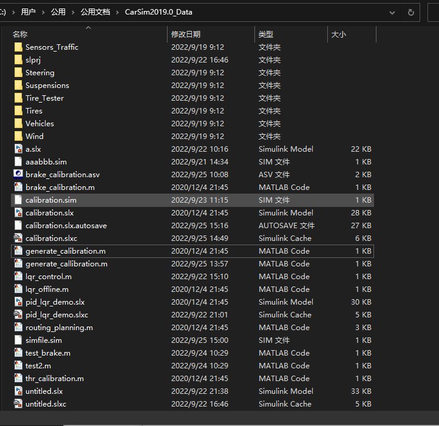Click the 30 KB size cell
This screenshot has height=426, width=439.
click(361, 302)
